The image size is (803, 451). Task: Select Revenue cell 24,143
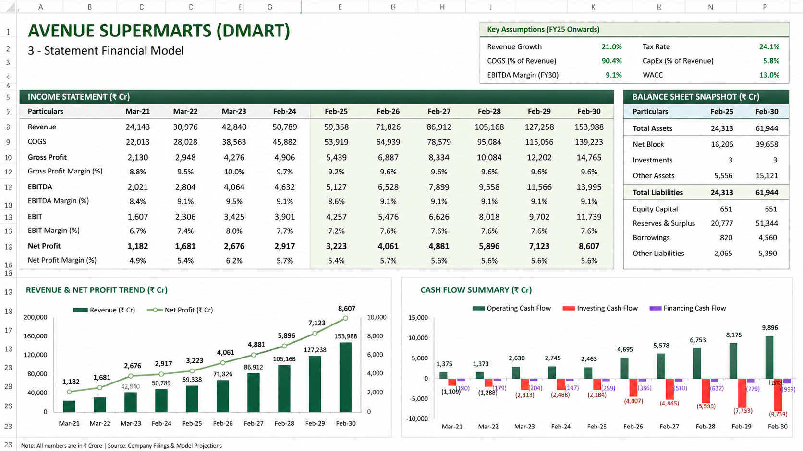(137, 127)
